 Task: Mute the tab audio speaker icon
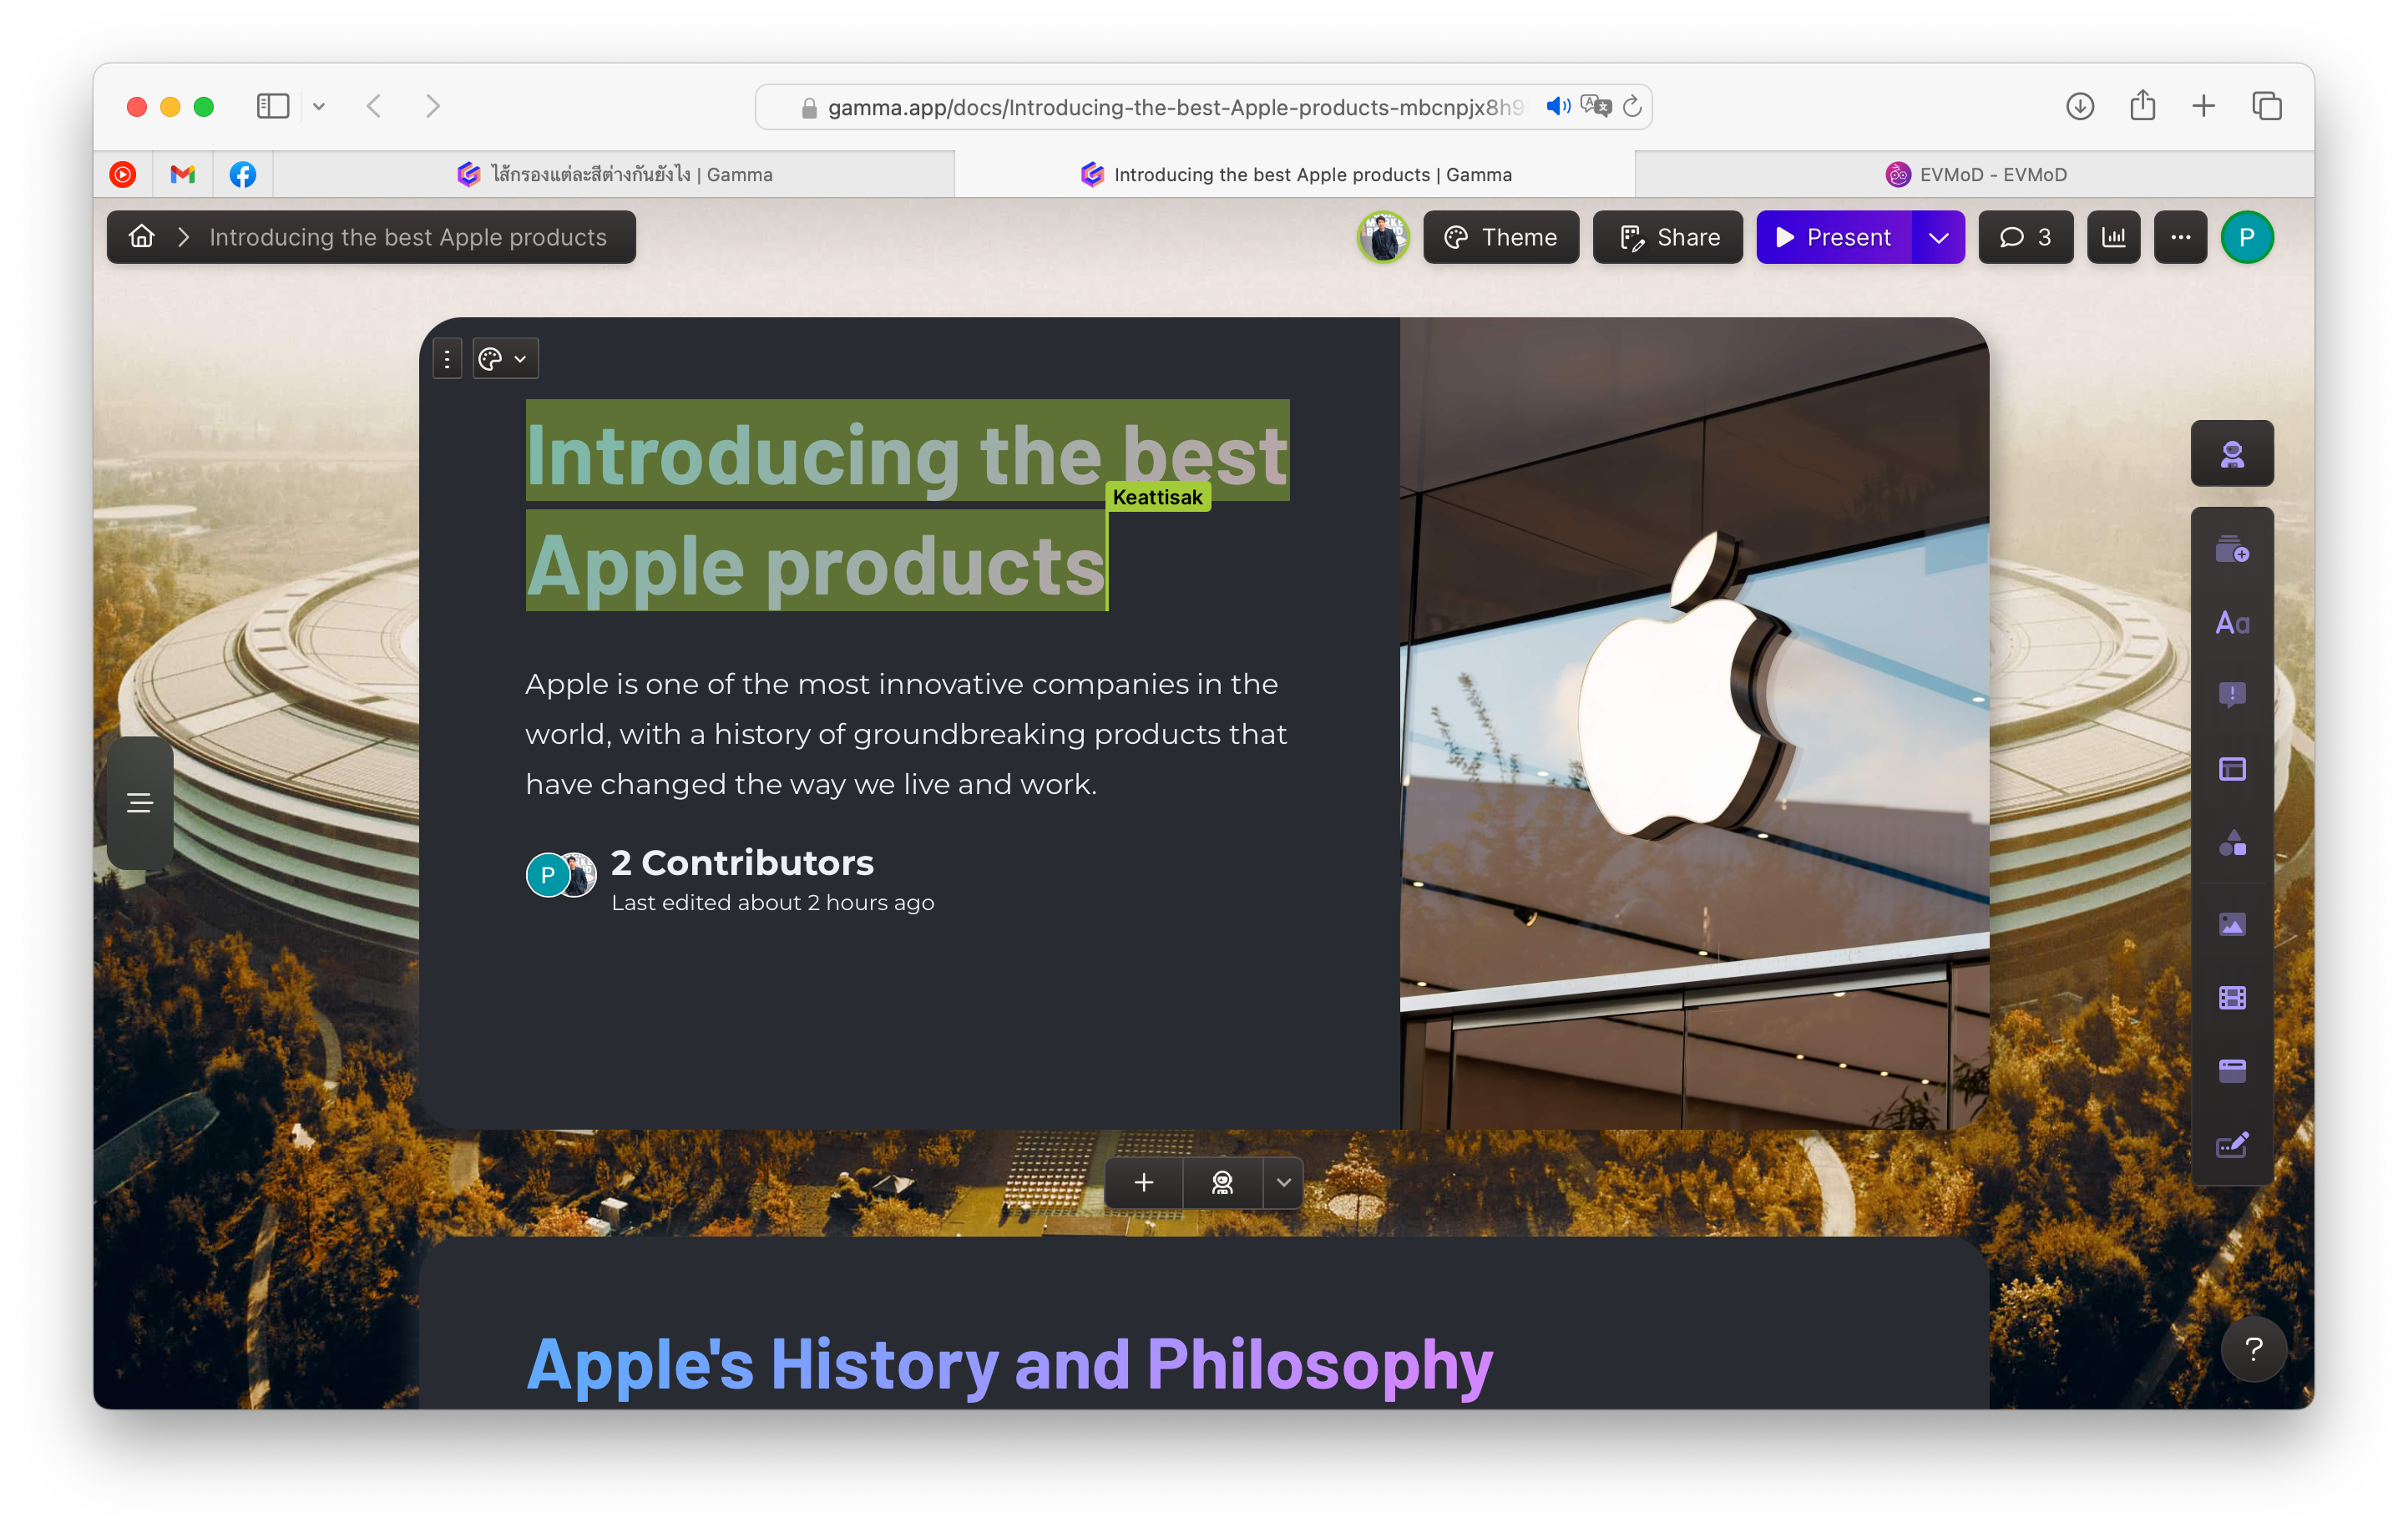coord(1557,106)
